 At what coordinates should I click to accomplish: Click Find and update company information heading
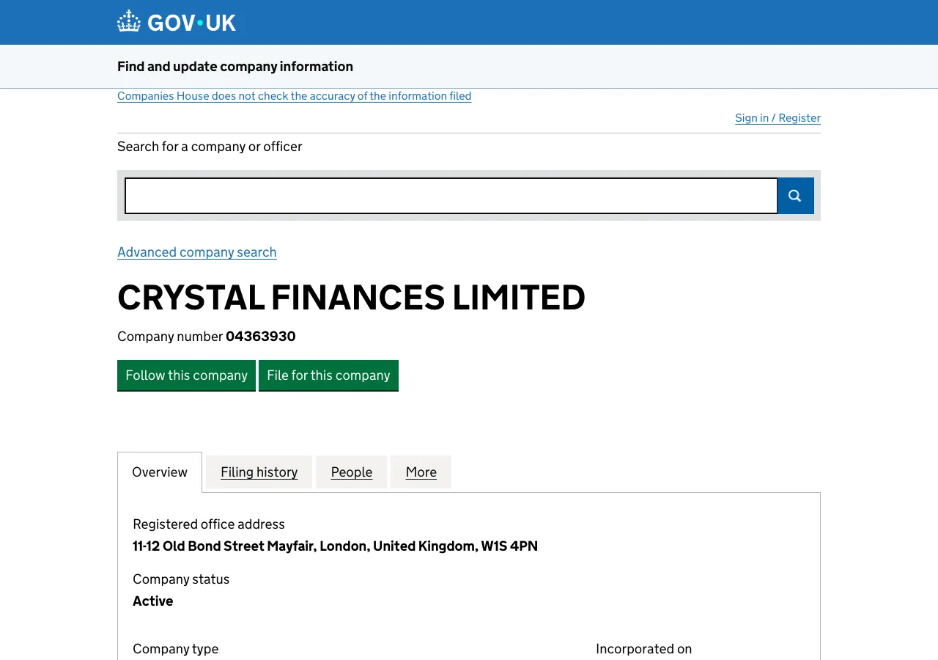234,66
